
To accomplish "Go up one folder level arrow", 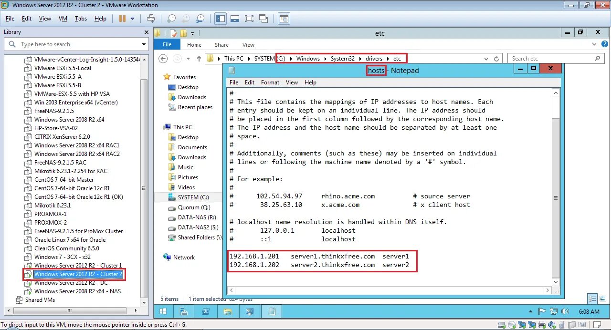I will pos(199,59).
